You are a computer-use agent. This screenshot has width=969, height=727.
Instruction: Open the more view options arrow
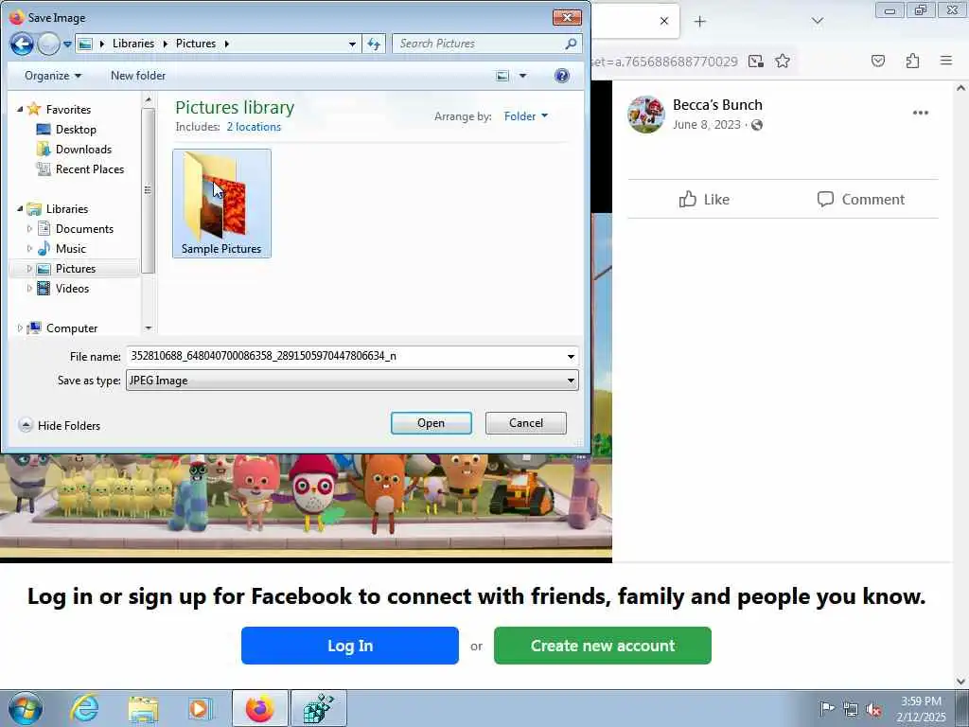click(522, 76)
